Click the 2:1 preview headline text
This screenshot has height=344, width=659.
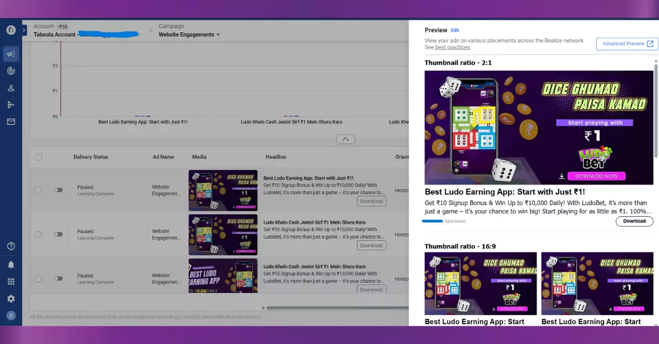[505, 192]
